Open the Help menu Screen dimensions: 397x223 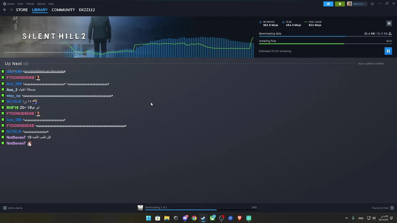point(51,4)
